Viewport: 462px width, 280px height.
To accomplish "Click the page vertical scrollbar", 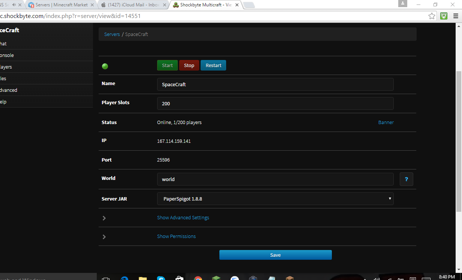I will [459, 141].
